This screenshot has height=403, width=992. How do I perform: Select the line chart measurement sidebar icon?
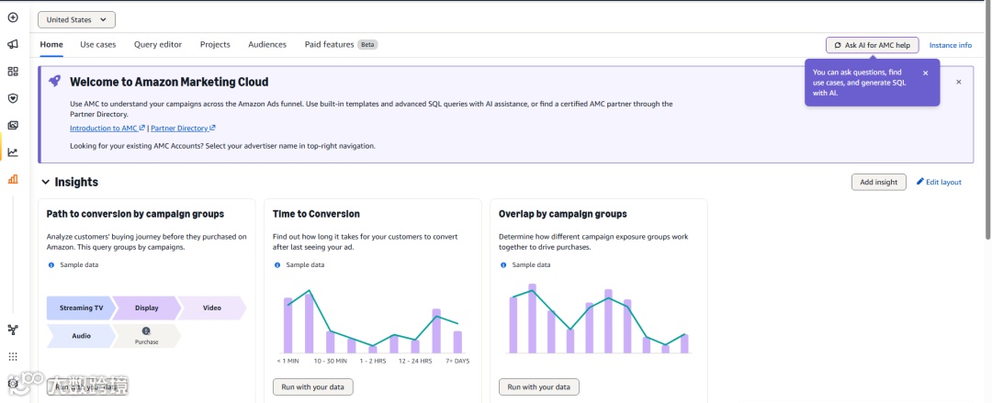pyautogui.click(x=13, y=152)
